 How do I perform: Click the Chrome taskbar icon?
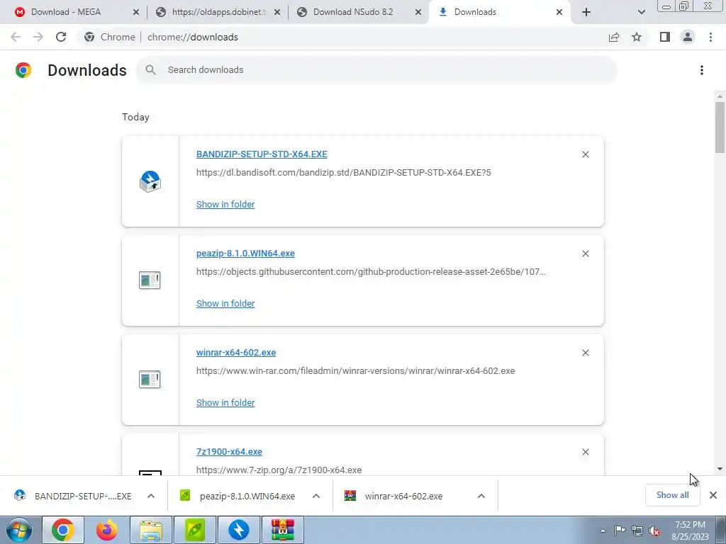63,530
